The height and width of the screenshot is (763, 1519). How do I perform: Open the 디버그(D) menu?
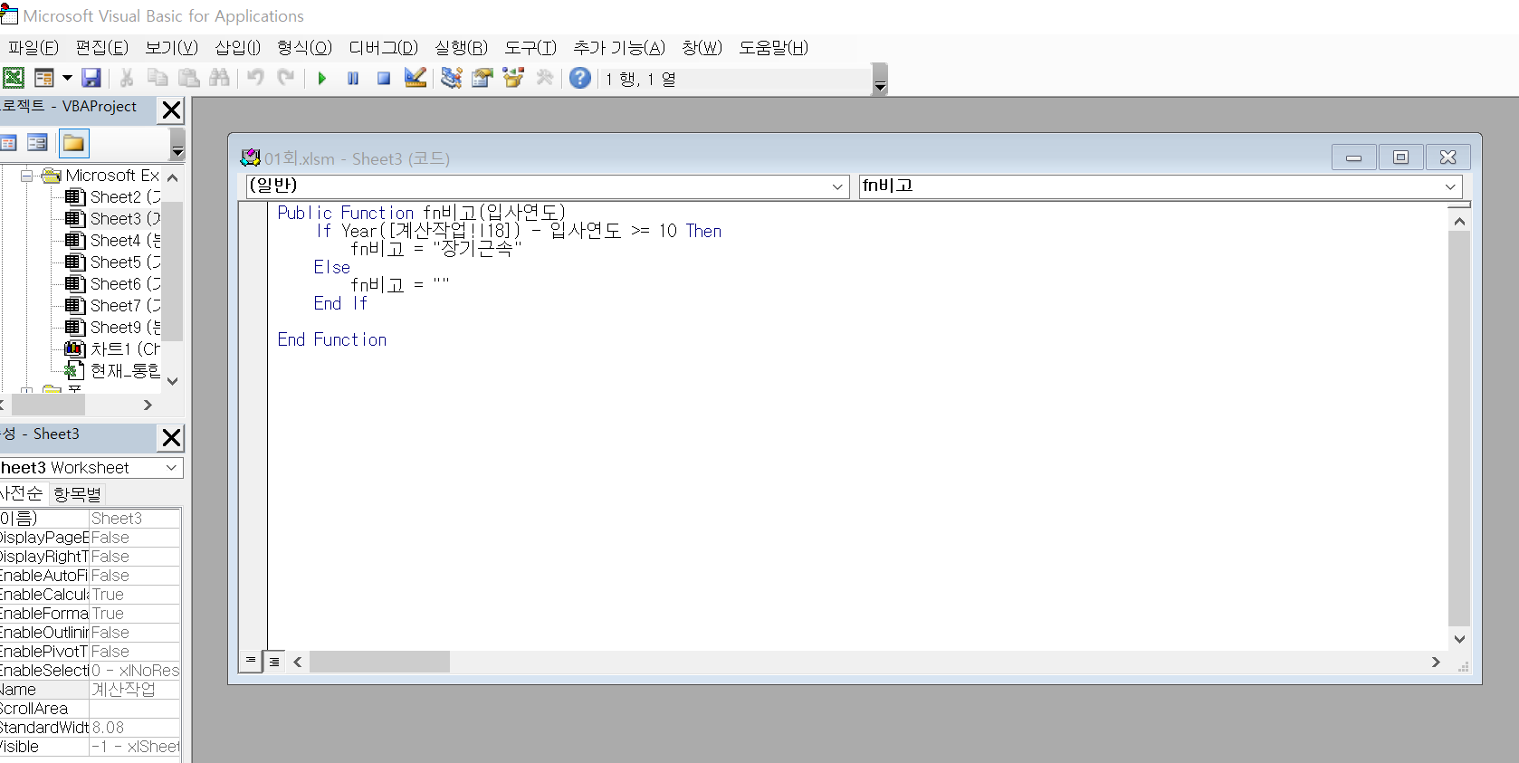[383, 48]
